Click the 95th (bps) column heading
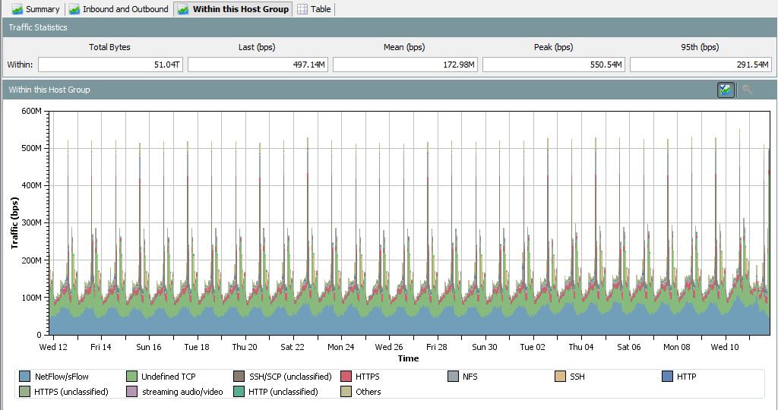 [700, 47]
